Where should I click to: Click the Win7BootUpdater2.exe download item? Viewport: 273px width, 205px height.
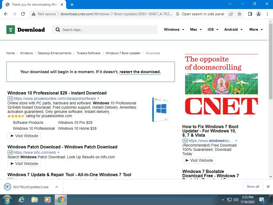pos(26,187)
